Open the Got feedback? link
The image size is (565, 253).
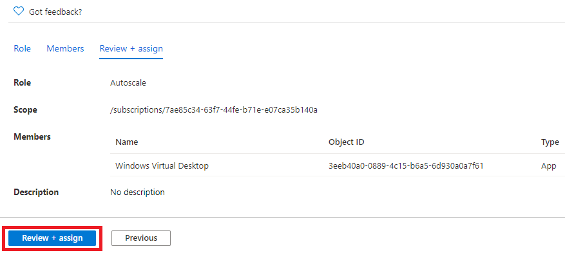point(55,12)
